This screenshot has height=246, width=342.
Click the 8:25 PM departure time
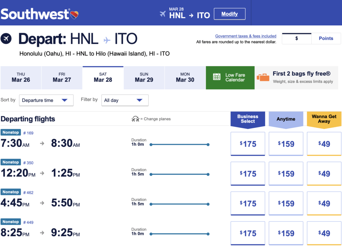click(15, 233)
